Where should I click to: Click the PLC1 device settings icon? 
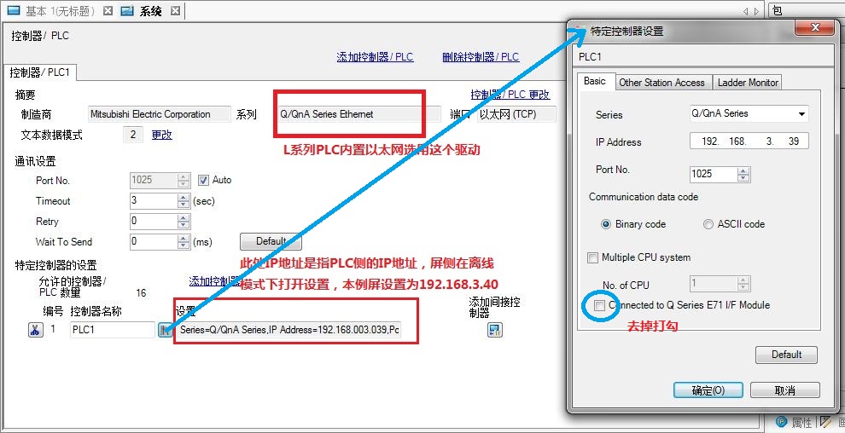point(164,330)
